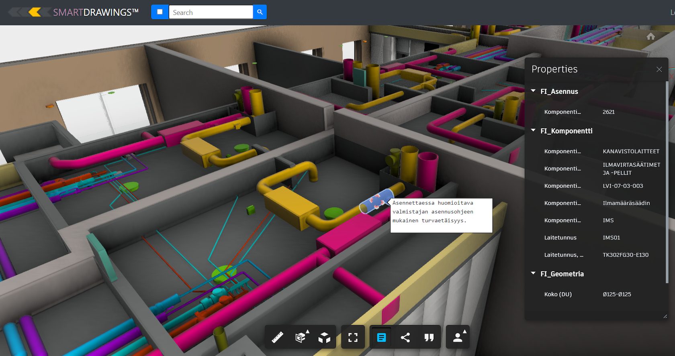Select the highlighted blue airflow damper
The height and width of the screenshot is (356, 675).
376,201
